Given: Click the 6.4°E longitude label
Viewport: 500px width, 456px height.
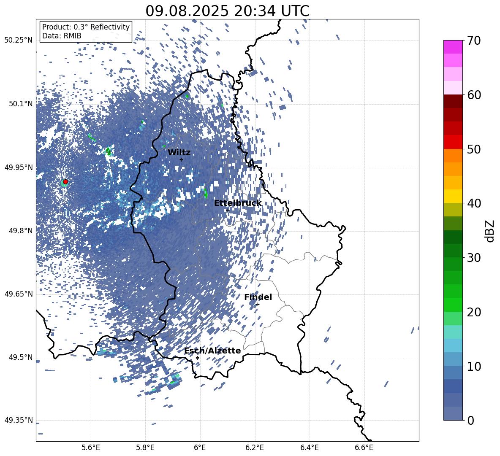Looking at the screenshot, I should (x=309, y=448).
